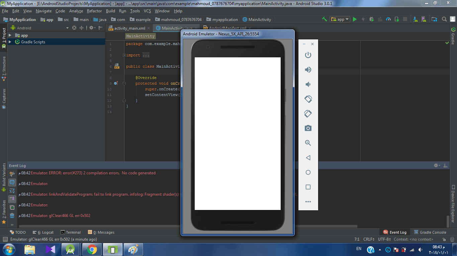Click Mark all as read icon in Event Log
This screenshot has height=256, width=457.
click(12, 207)
